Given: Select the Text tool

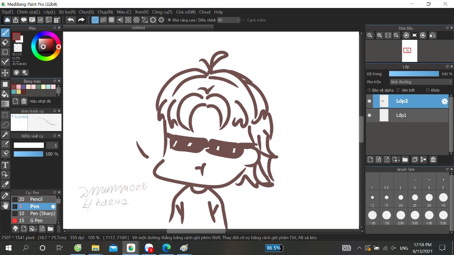Looking at the screenshot, I should [x=5, y=165].
